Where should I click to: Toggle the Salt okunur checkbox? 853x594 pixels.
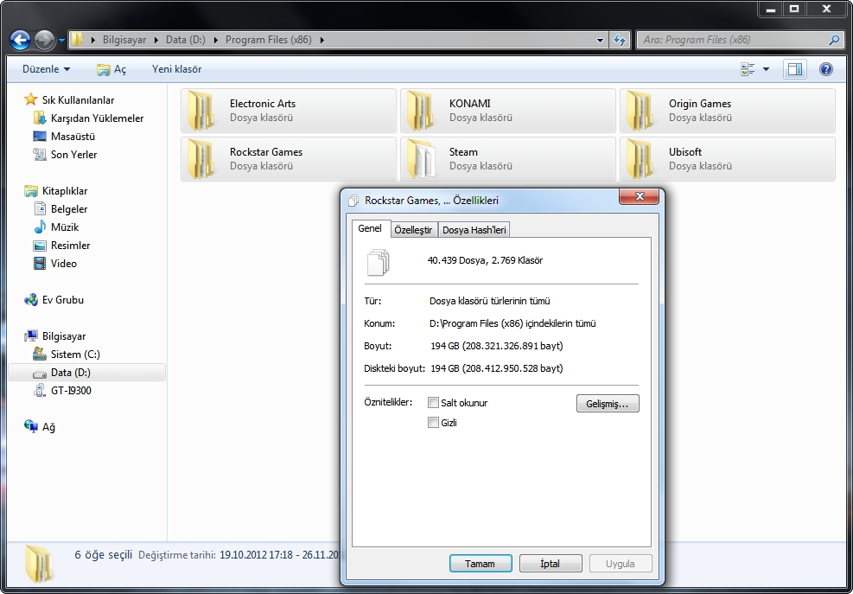pyautogui.click(x=434, y=403)
